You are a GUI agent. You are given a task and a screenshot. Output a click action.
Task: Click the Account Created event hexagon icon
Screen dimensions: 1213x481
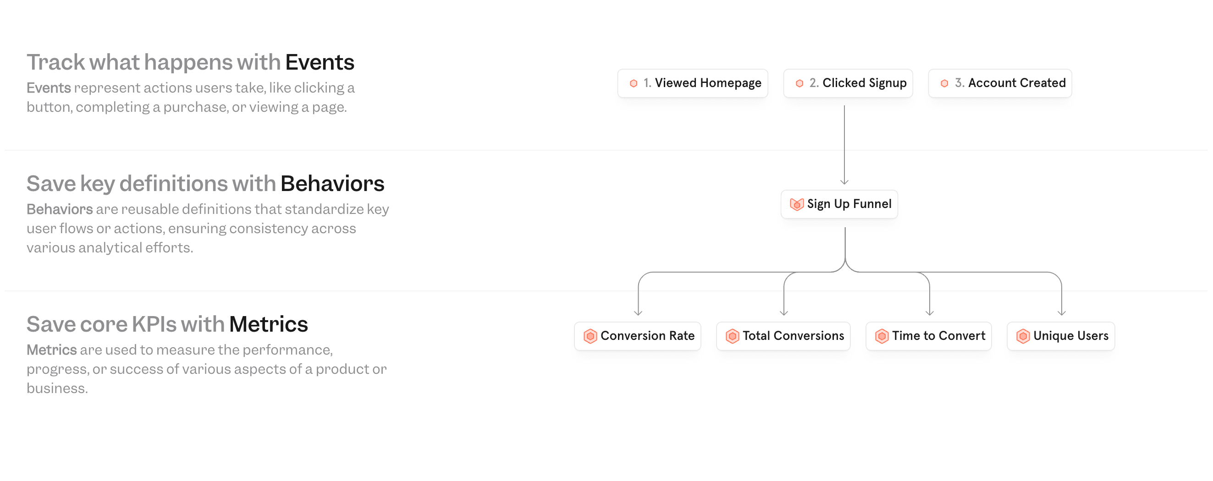[x=944, y=83]
